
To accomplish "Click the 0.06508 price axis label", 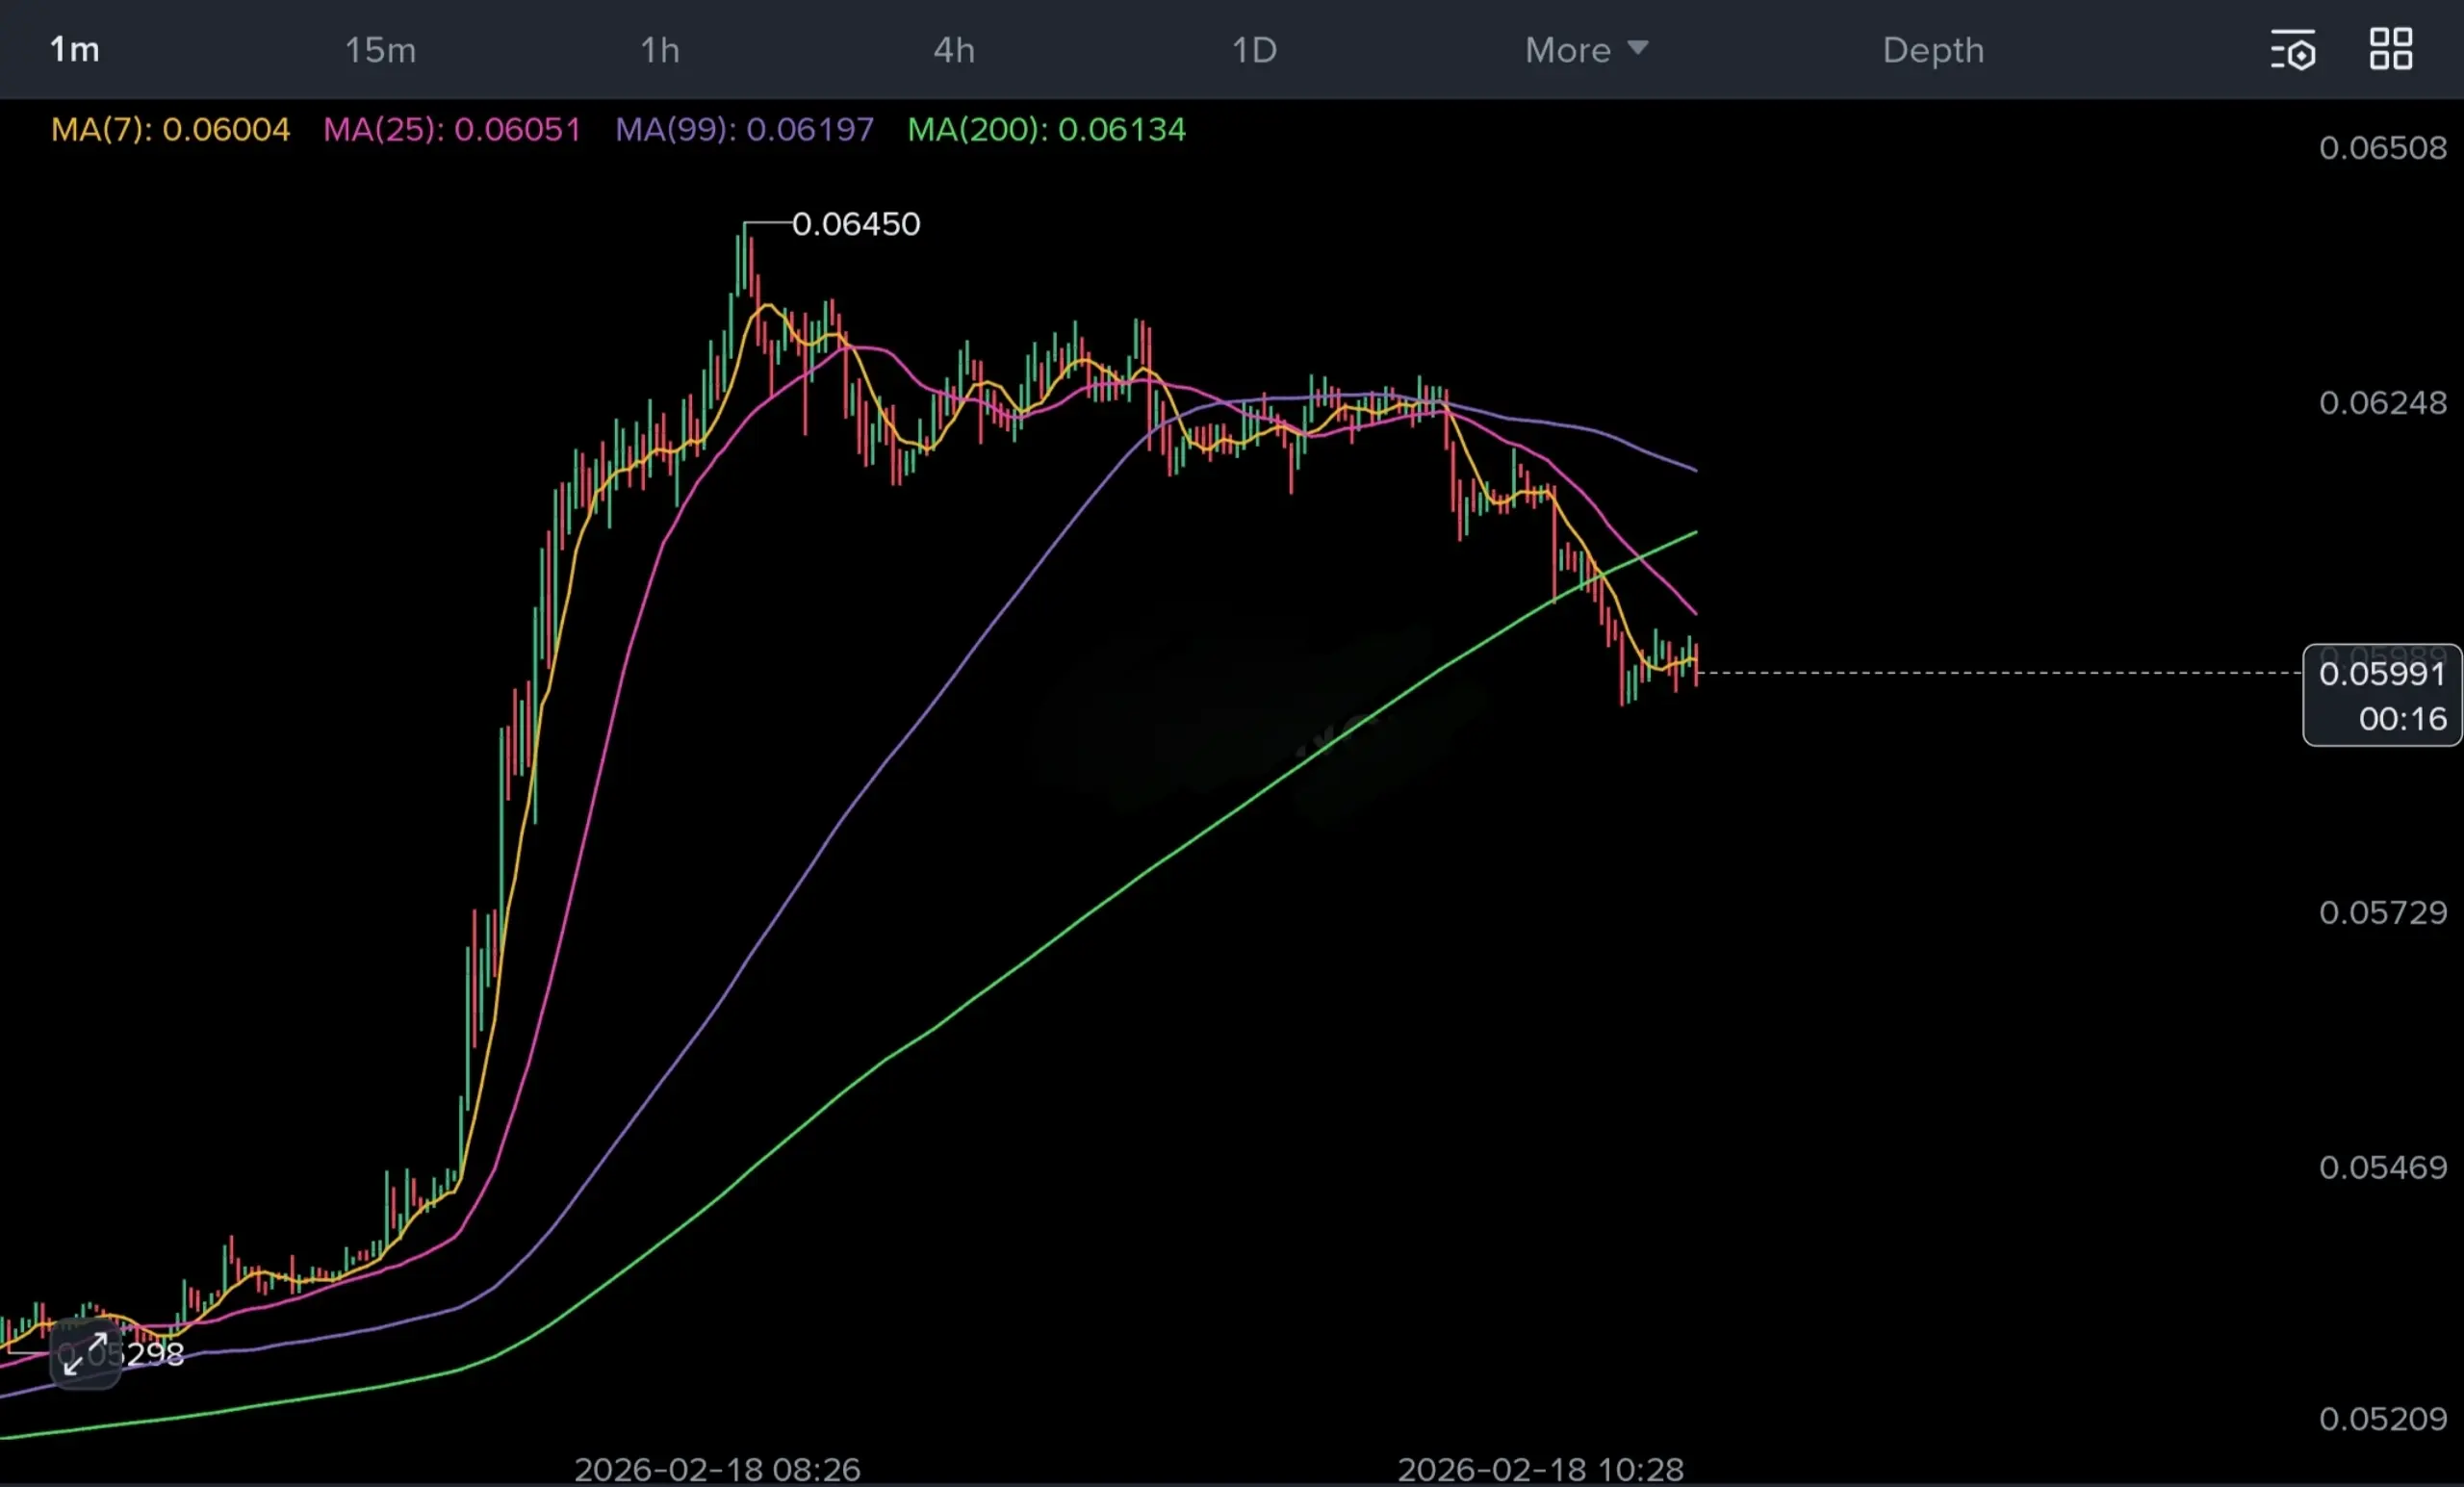I will (2382, 149).
